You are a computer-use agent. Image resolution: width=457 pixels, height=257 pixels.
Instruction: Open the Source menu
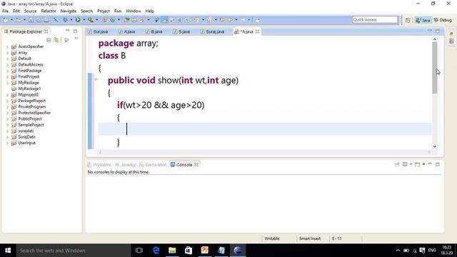click(30, 11)
